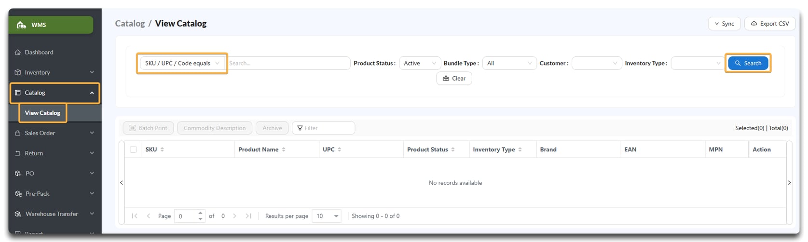Tick the select-all checkbox in table header

(x=134, y=149)
